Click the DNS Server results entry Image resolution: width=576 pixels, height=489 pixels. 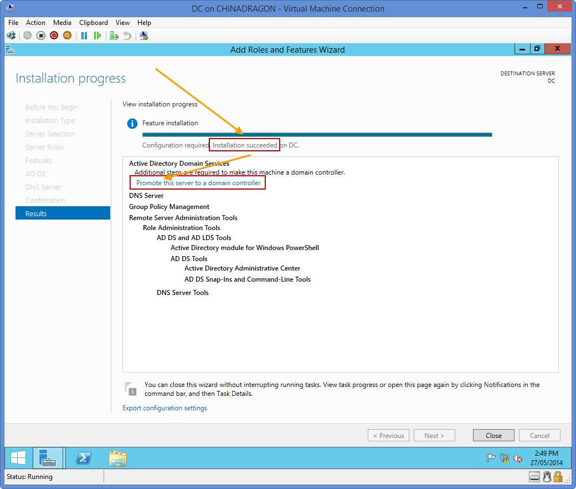tap(146, 196)
